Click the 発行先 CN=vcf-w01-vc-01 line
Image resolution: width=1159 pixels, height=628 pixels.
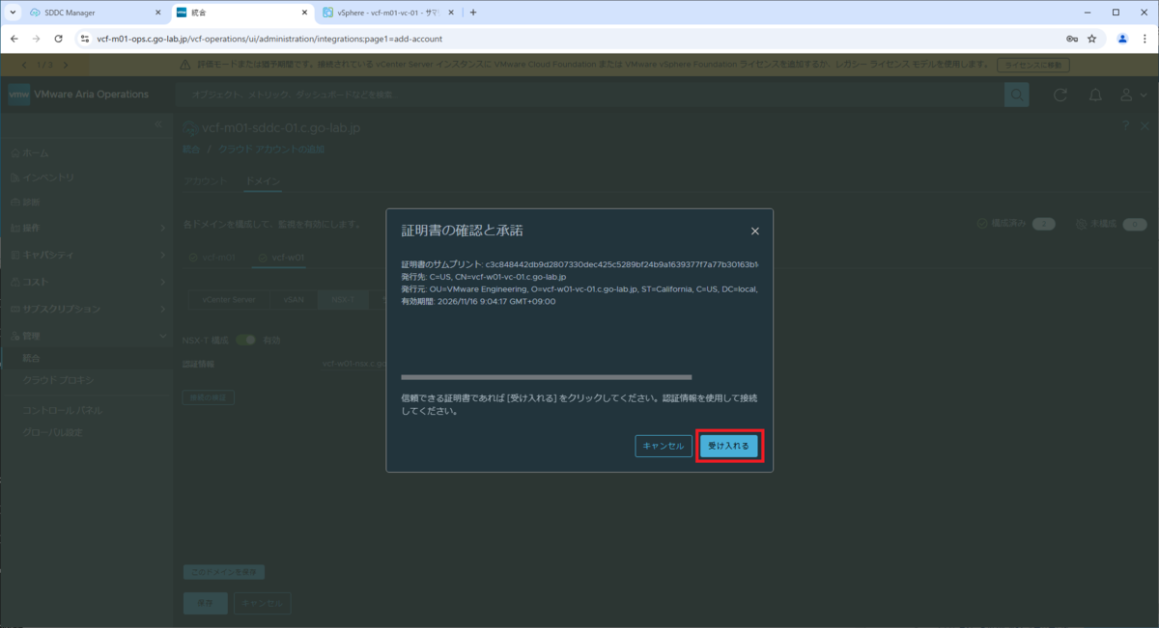click(484, 277)
